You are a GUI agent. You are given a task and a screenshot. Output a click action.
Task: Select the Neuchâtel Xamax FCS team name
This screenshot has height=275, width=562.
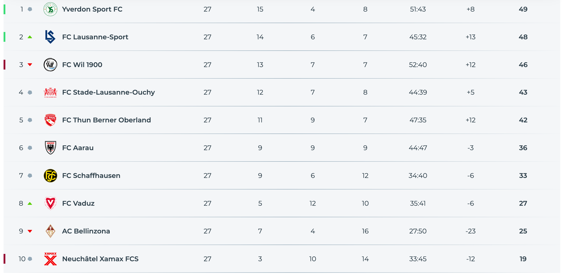click(x=100, y=259)
